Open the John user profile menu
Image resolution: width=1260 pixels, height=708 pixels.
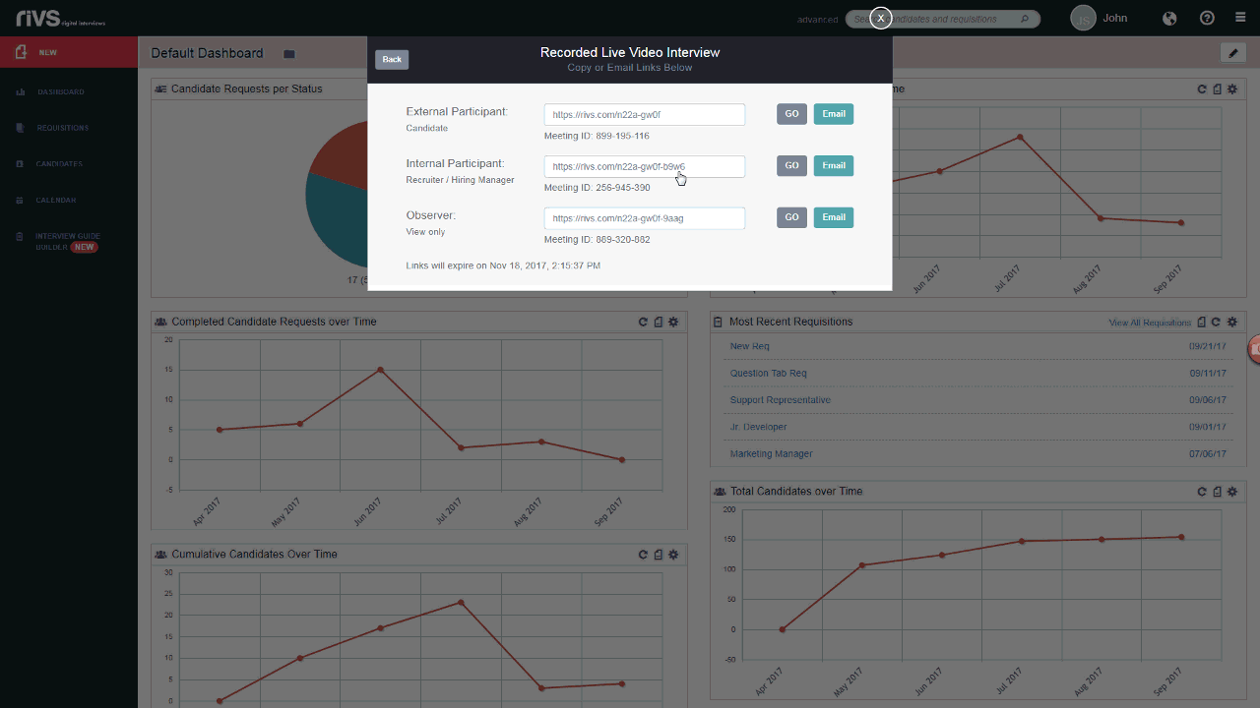pyautogui.click(x=1100, y=18)
